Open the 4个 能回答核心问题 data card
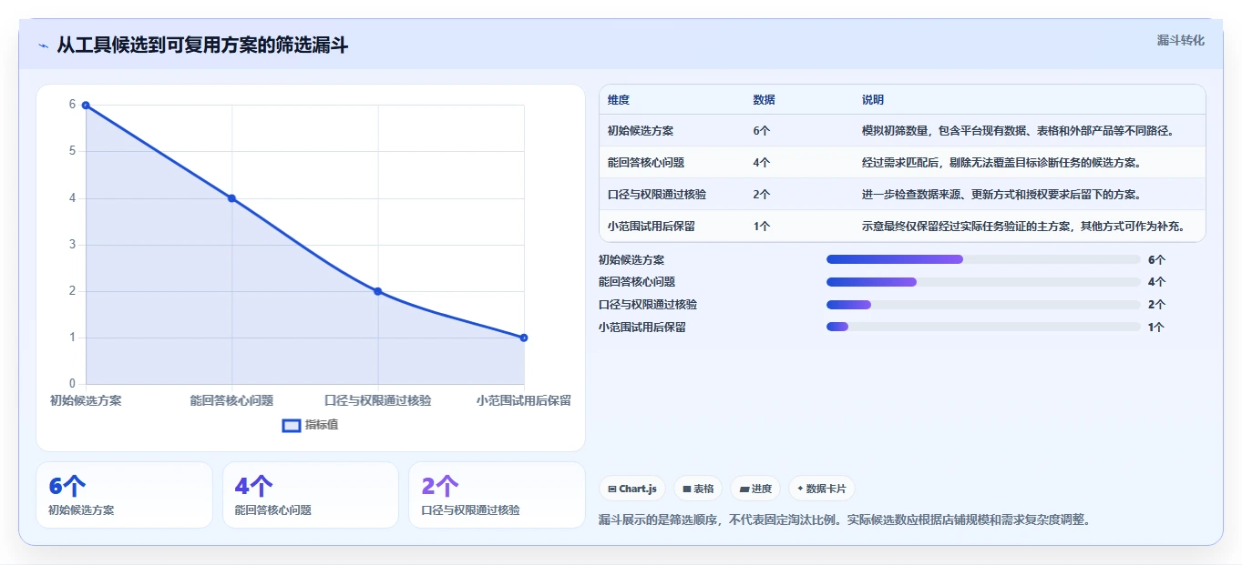Viewport: 1242px width, 565px height. tap(311, 495)
